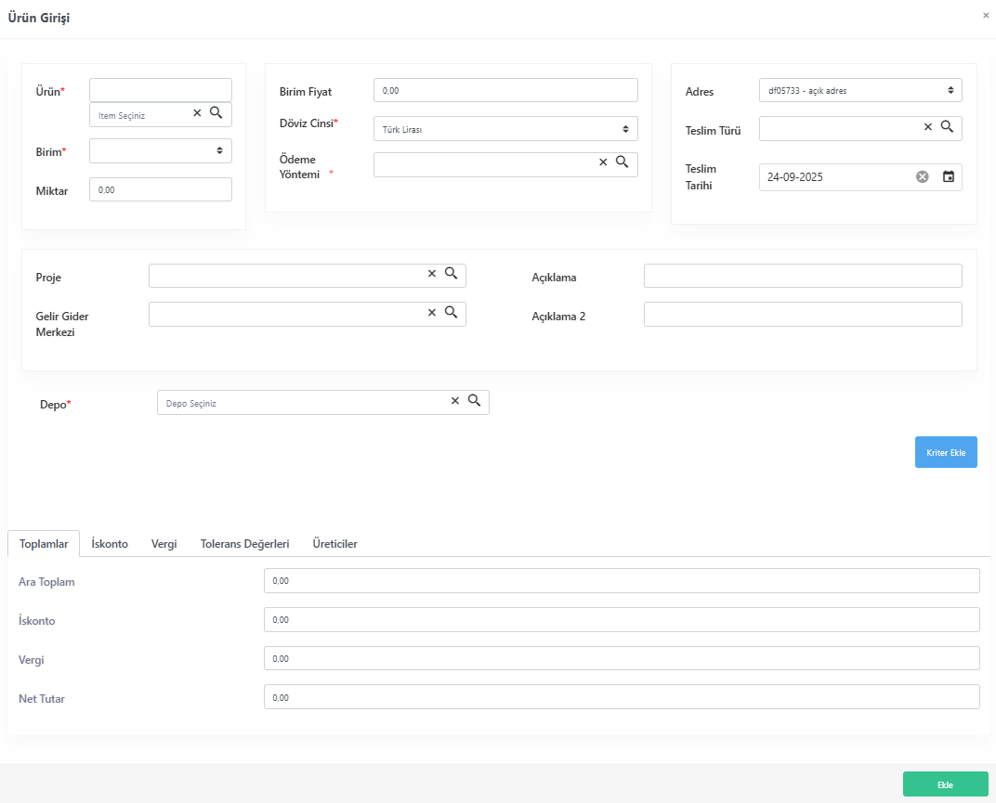Click the Vergi total field
Viewport: 996px width, 803px height.
coord(622,658)
